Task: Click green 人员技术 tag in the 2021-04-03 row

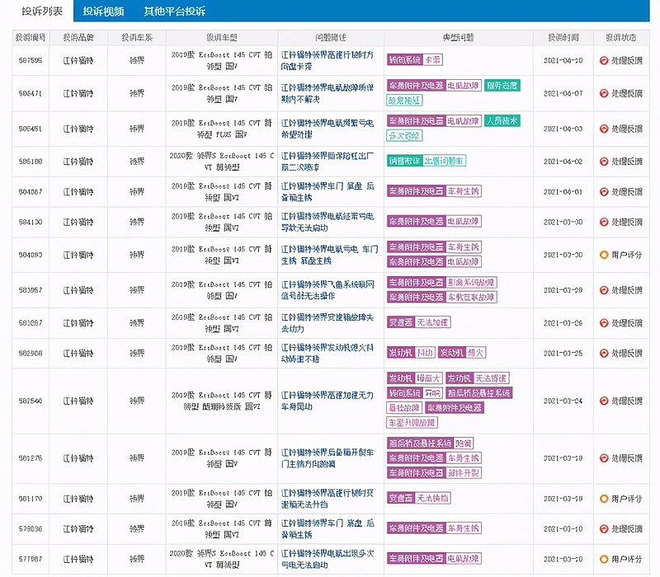Action: (x=502, y=121)
